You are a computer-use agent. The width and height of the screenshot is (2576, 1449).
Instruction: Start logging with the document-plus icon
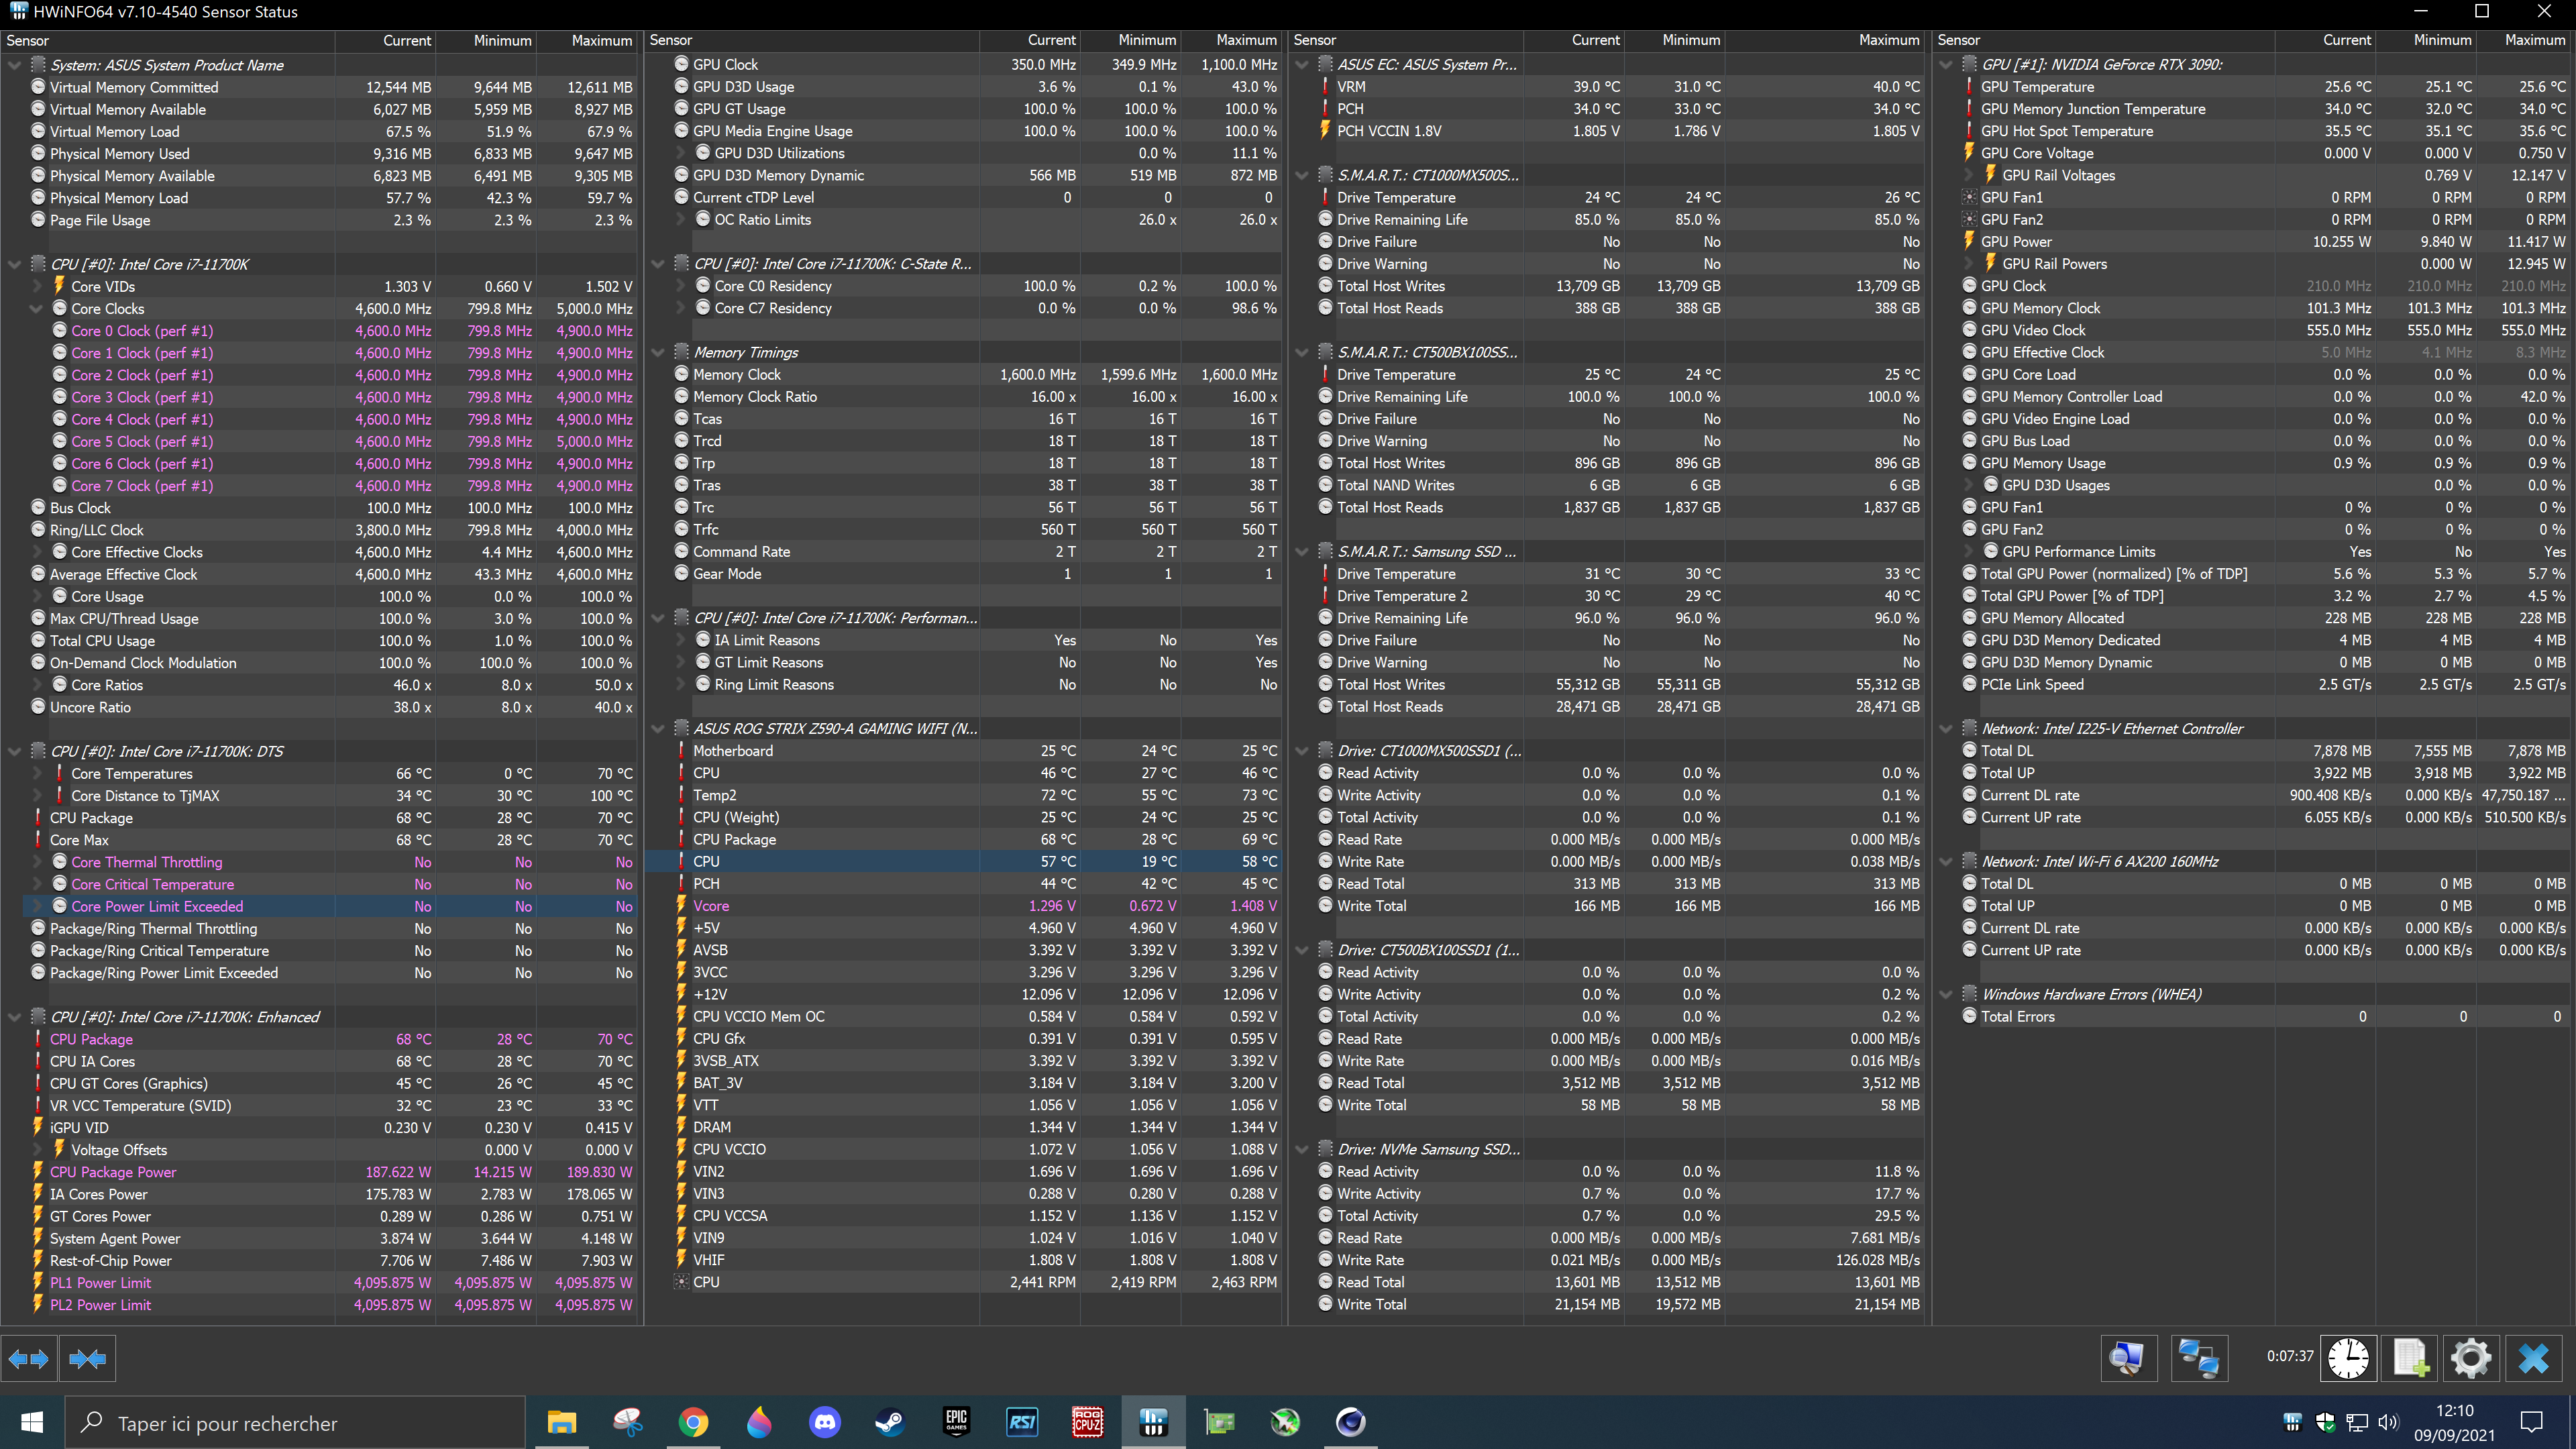pos(2410,1358)
